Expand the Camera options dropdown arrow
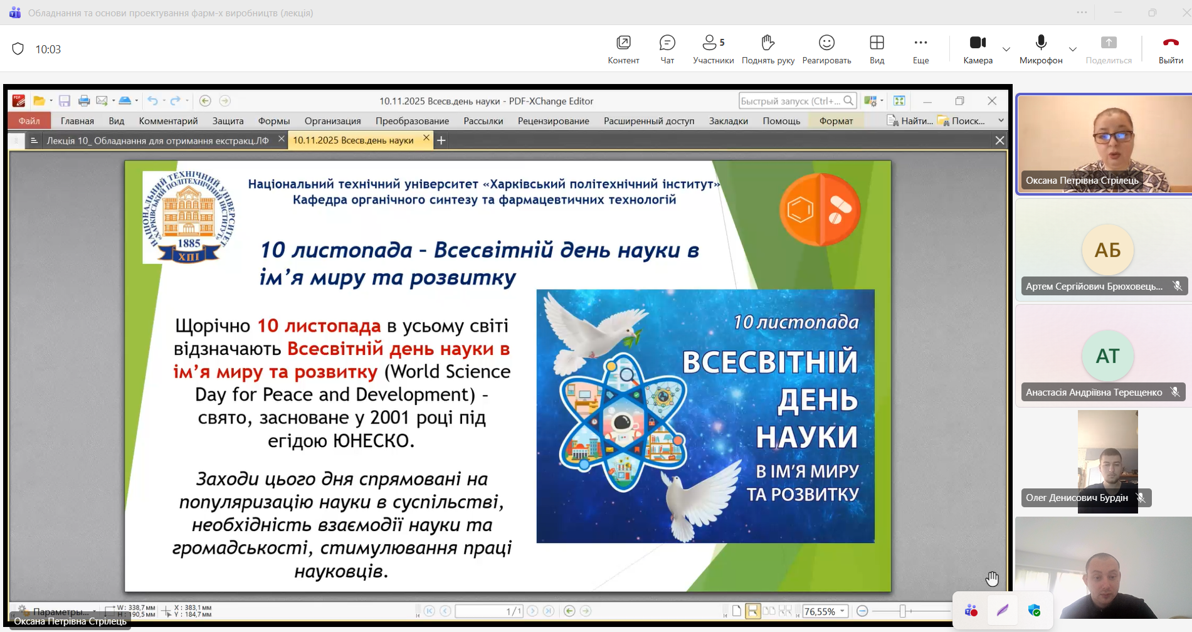Viewport: 1192px width, 632px height. (x=1006, y=50)
